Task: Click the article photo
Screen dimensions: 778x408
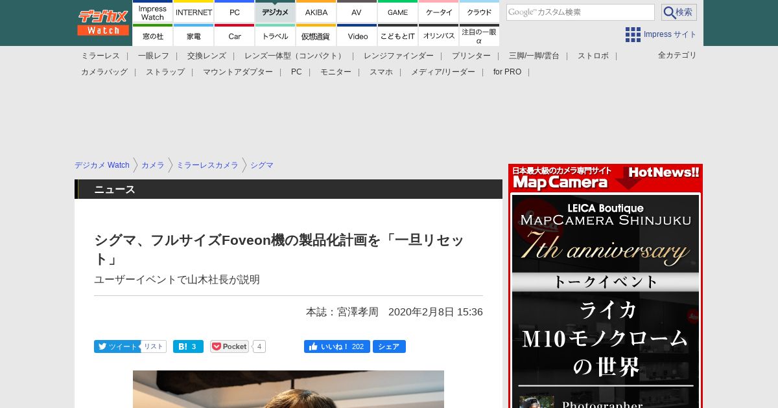Action: tap(289, 389)
